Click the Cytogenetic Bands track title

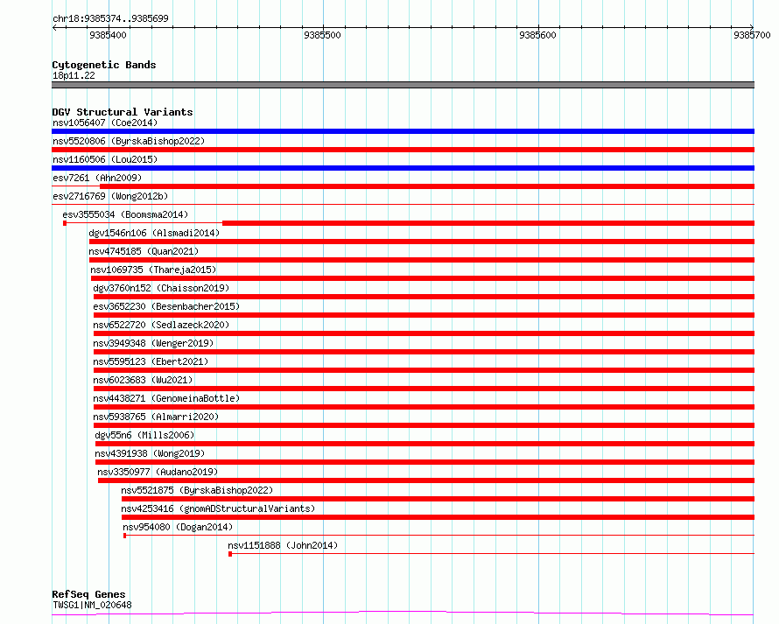coord(104,65)
